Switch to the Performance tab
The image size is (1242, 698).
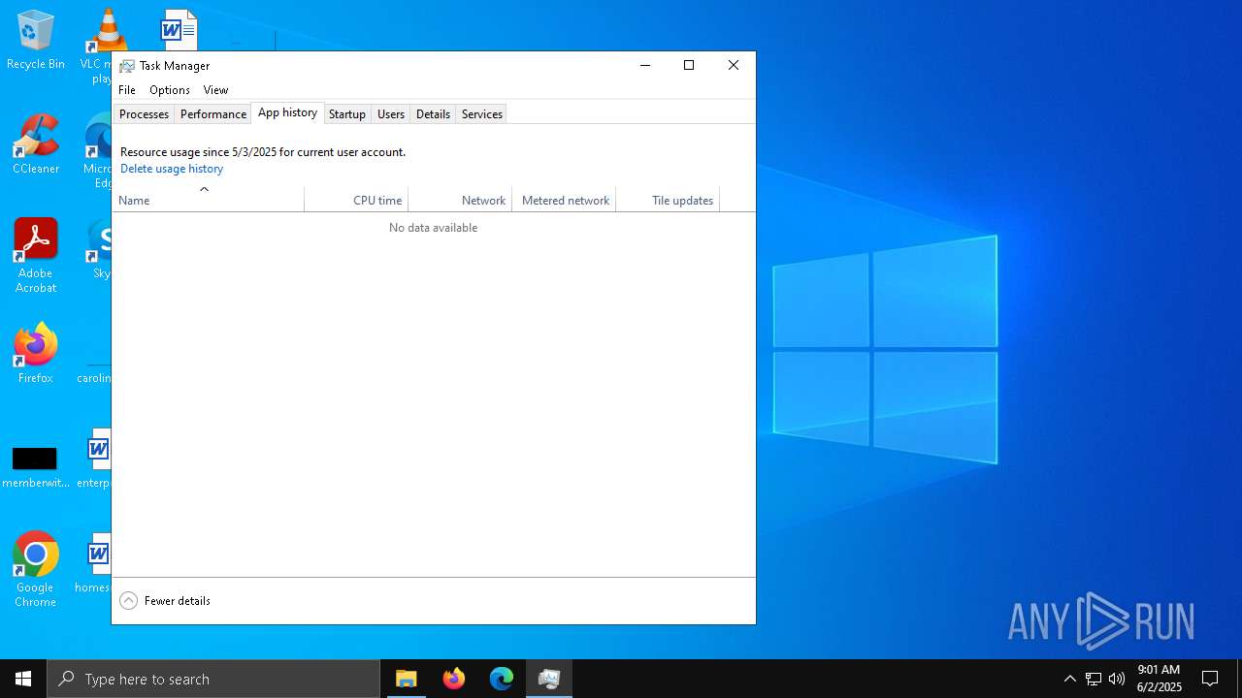[x=213, y=114]
